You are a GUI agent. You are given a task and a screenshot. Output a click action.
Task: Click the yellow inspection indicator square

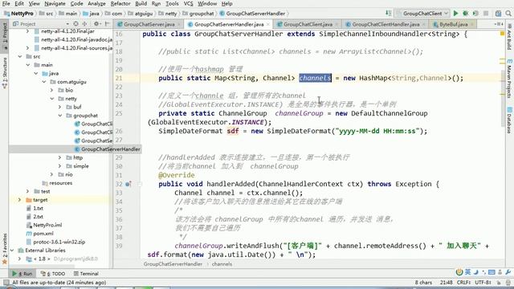pos(502,34)
